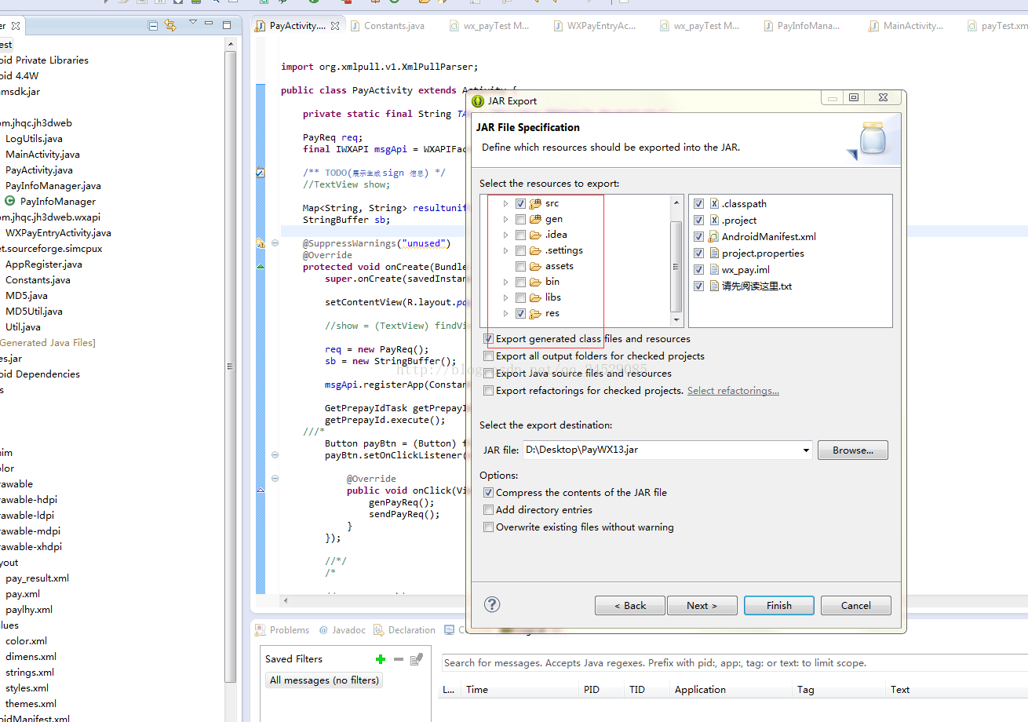This screenshot has width=1028, height=722.
Task: Open JAR file path dropdown
Action: pos(806,450)
